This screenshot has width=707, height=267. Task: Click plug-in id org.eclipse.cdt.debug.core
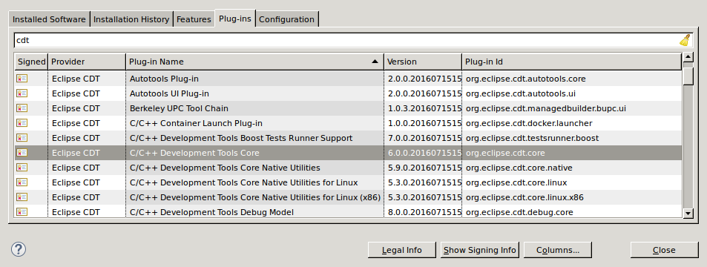(x=519, y=212)
